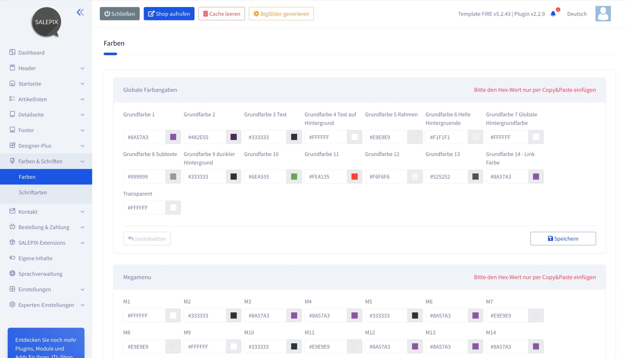Open Grundfarbe 8 Subtexte gray swatch

[x=173, y=177]
